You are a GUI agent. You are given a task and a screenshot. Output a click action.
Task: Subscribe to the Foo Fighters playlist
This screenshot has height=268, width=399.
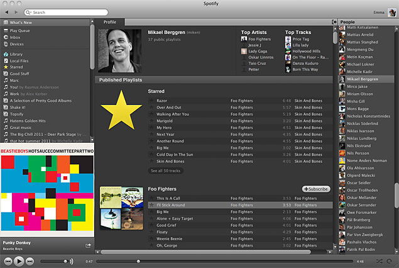tap(315, 189)
